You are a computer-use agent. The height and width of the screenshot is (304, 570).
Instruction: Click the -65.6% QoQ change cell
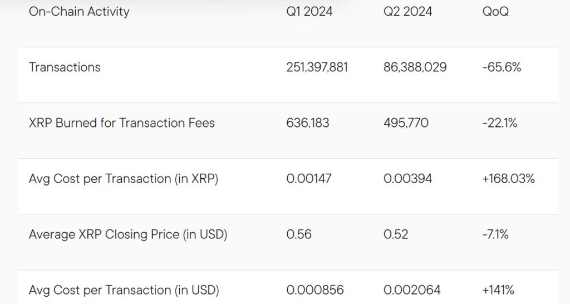502,67
